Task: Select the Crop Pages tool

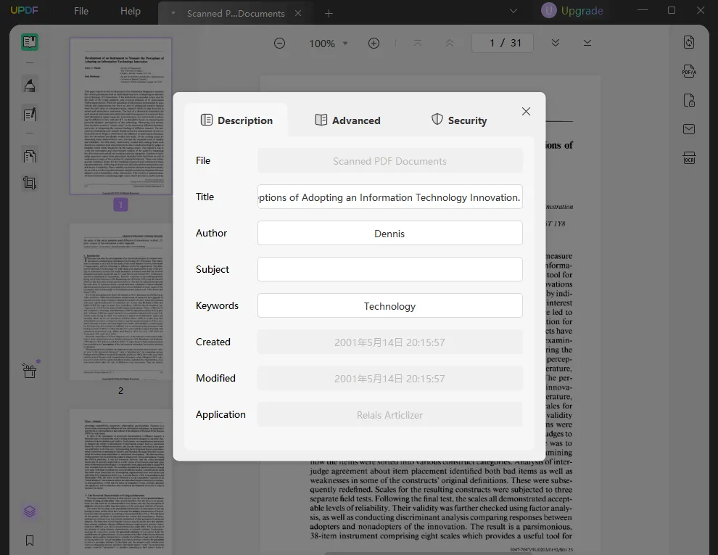Action: 29,183
